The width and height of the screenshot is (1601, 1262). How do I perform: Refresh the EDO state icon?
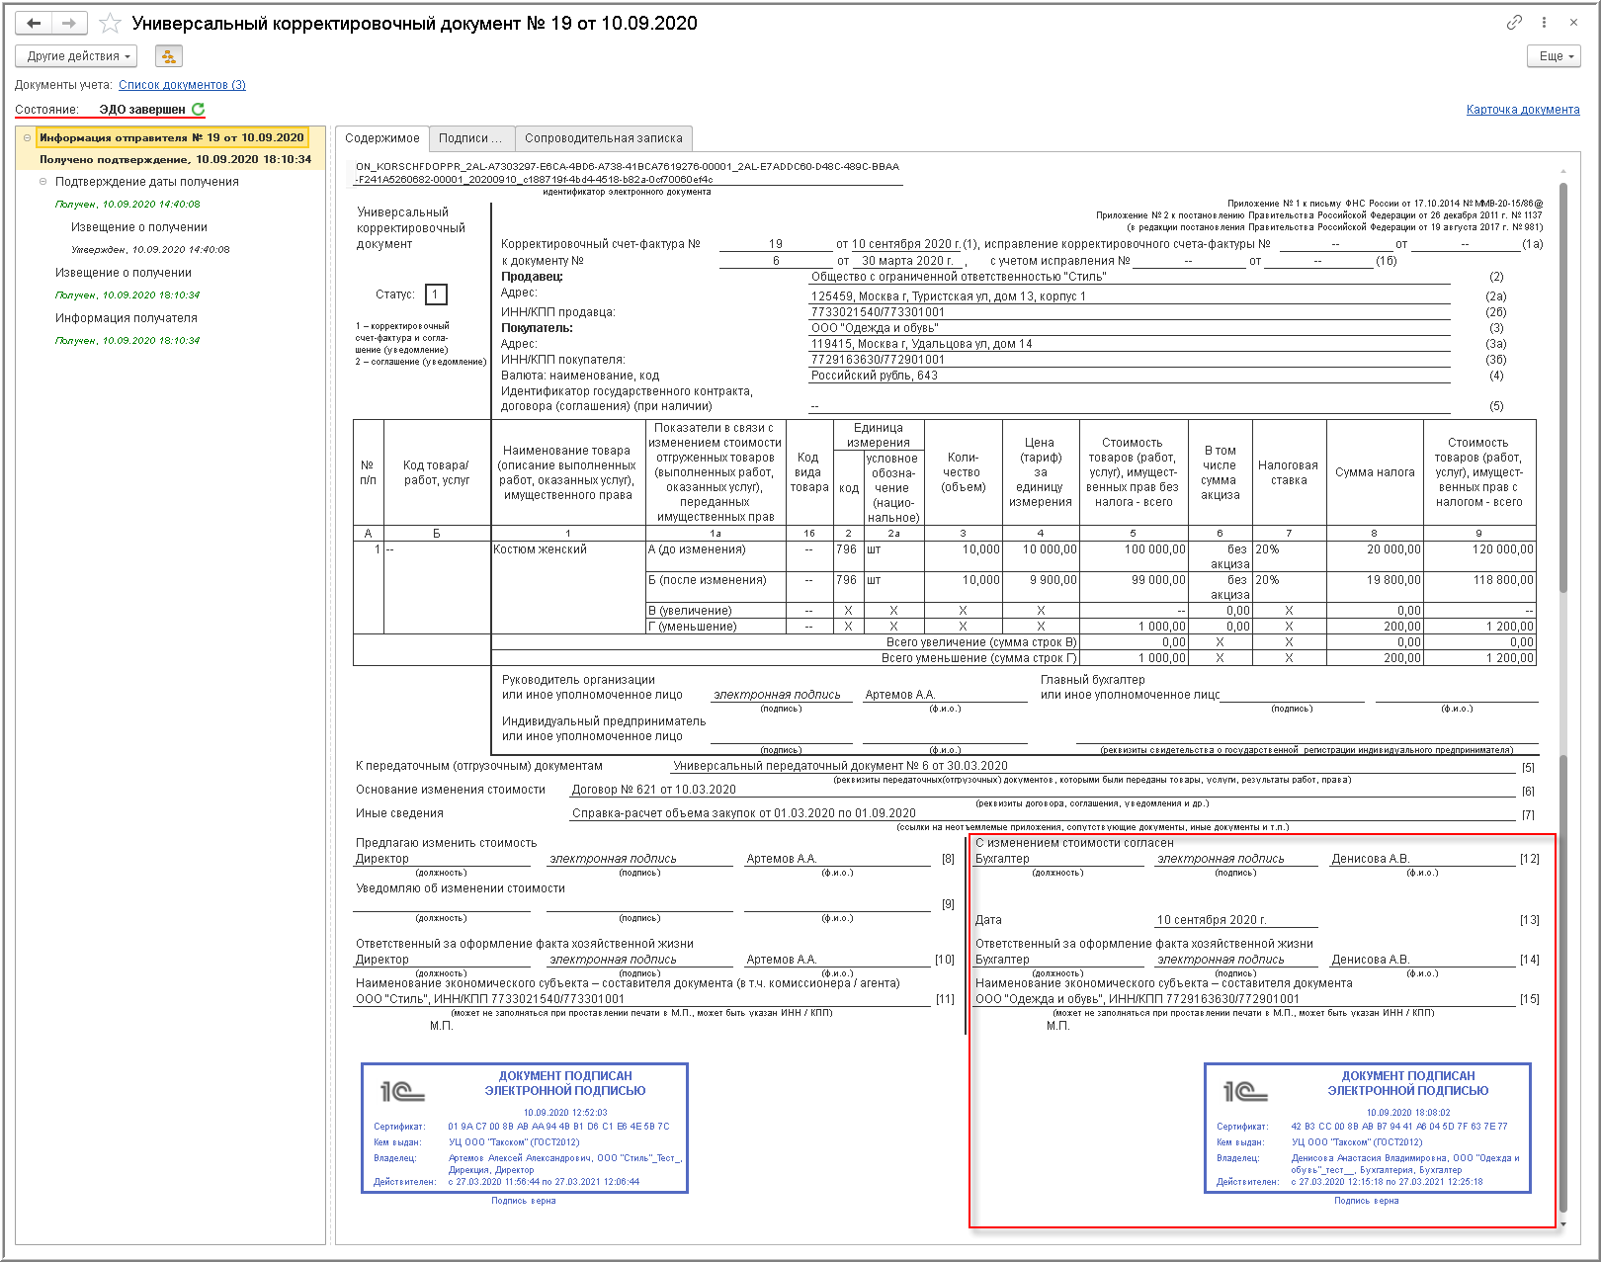(x=198, y=110)
